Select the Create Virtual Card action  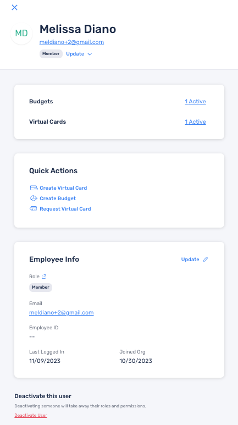coord(63,188)
